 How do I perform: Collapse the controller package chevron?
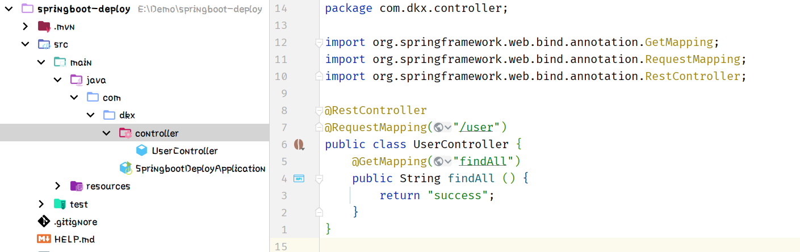click(106, 133)
